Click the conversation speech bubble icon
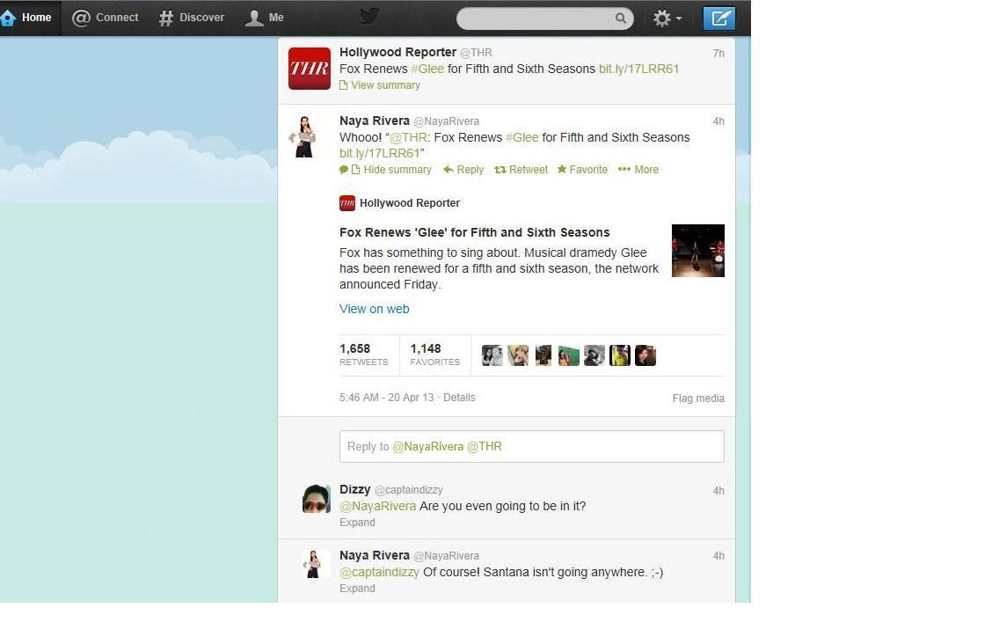Viewport: 992px width, 622px height. (x=344, y=170)
